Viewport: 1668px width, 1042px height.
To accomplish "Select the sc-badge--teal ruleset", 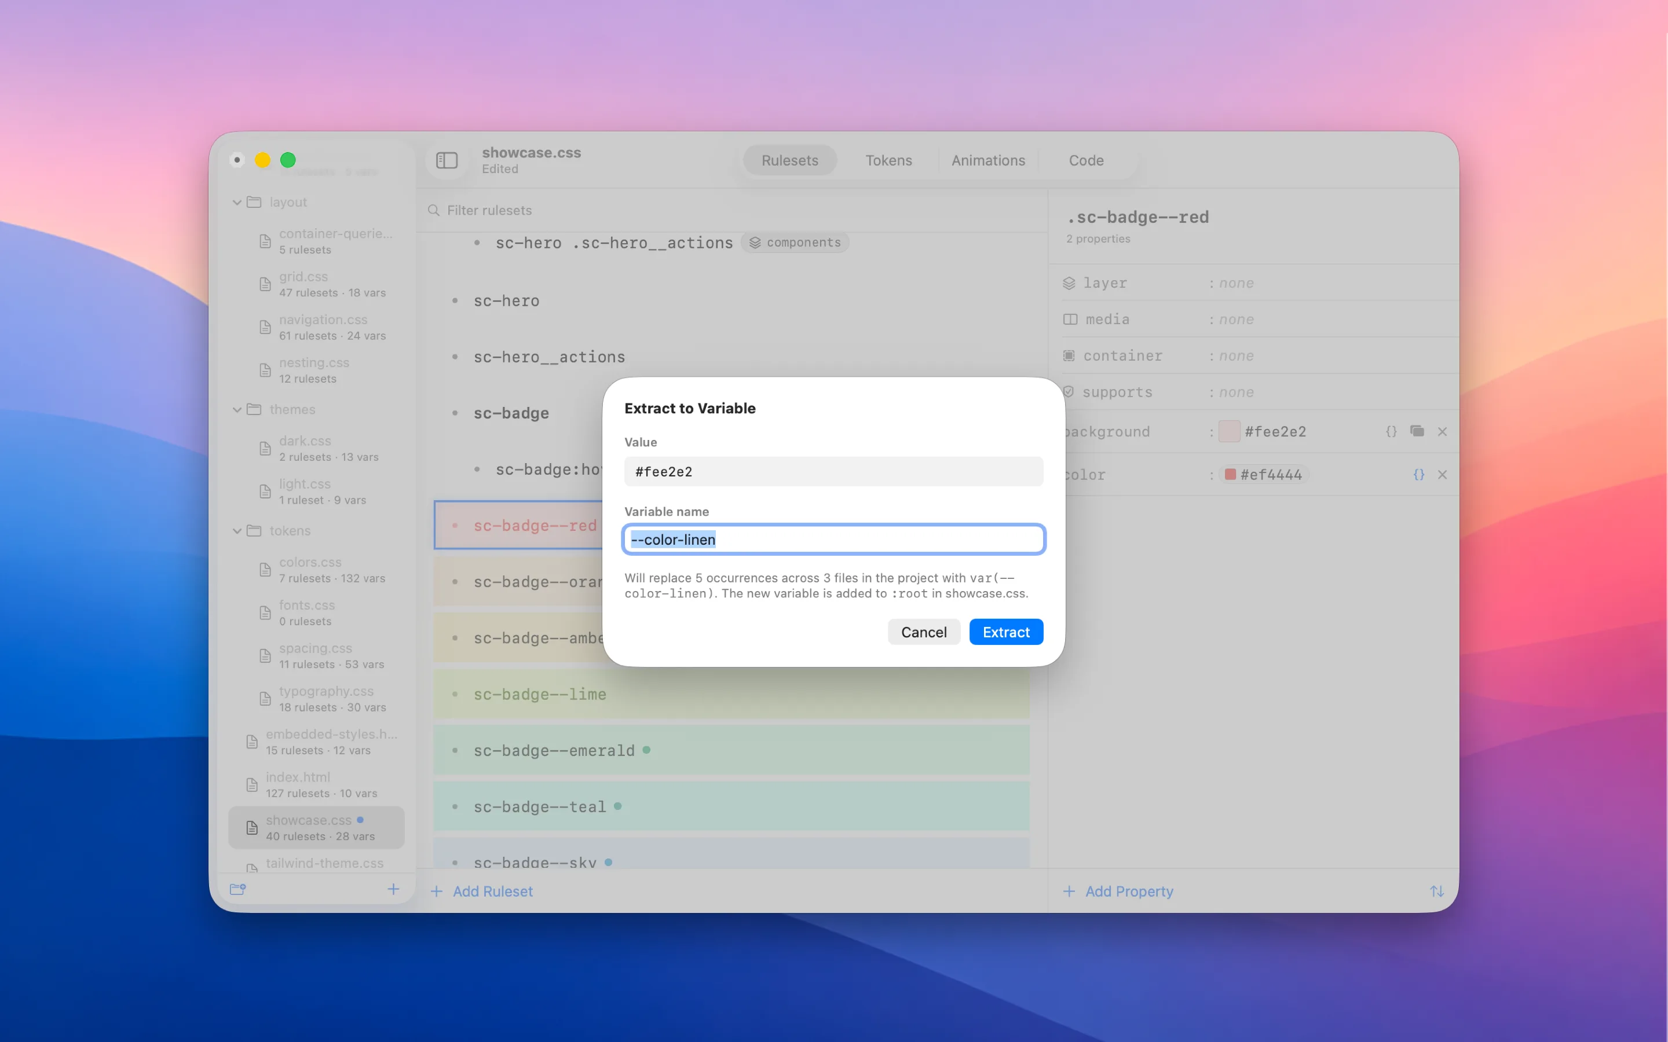I will tap(732, 806).
